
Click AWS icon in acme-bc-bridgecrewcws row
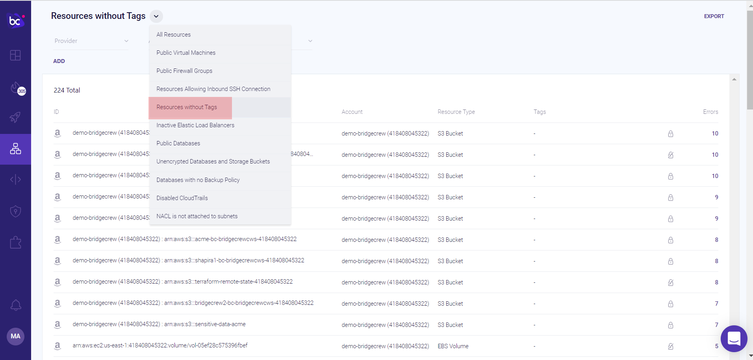(57, 239)
